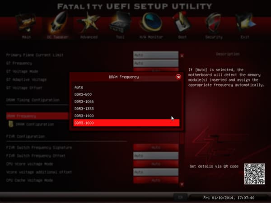271x203 pixels.
Task: Click the Description panel heading
Action: click(x=228, y=54)
